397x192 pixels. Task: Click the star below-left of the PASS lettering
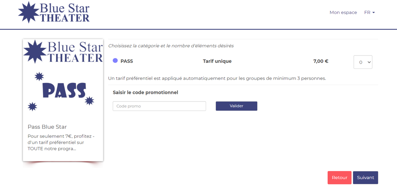(x=32, y=106)
